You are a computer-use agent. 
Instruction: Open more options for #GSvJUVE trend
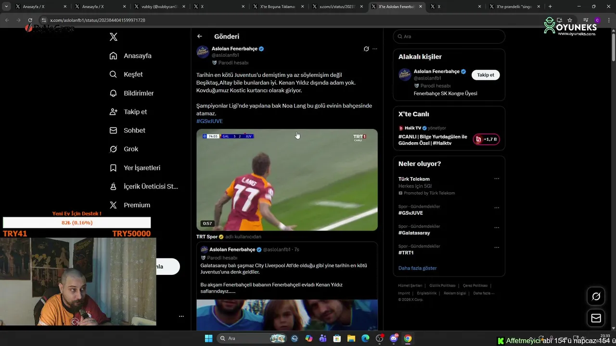click(x=497, y=208)
